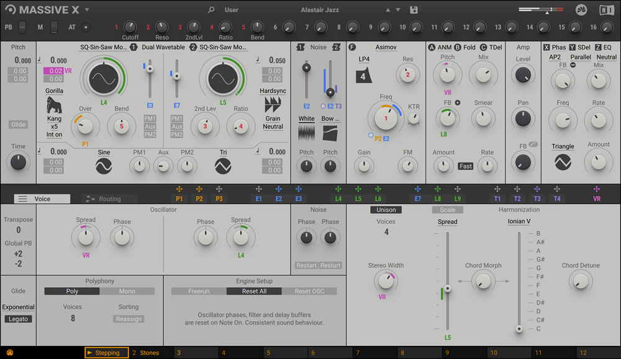Save preset using the floppy disk icon
Image resolution: width=621 pixels, height=359 pixels.
414,10
